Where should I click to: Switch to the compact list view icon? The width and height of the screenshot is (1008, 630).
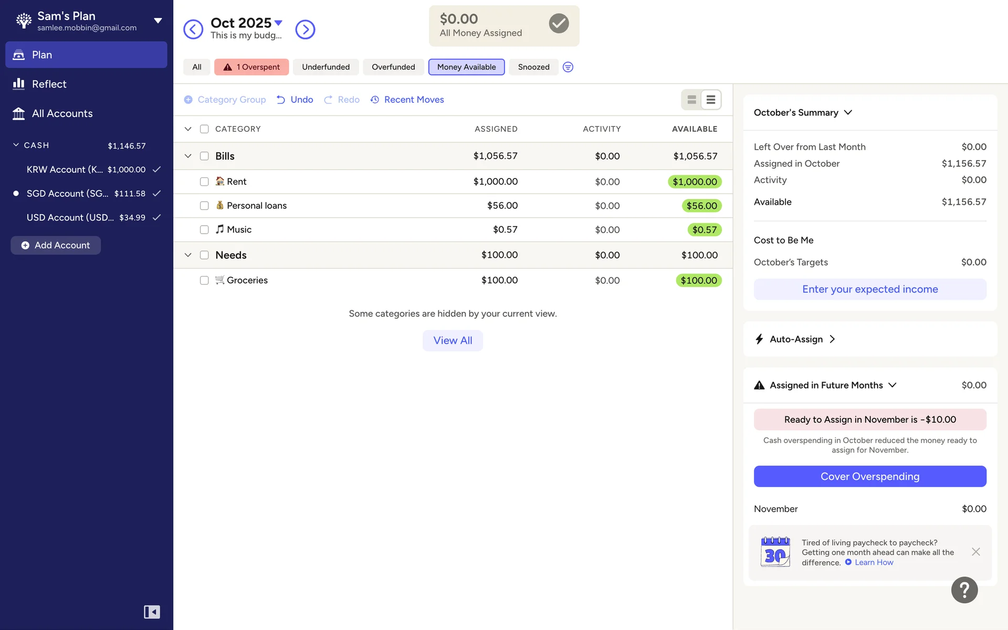710,100
